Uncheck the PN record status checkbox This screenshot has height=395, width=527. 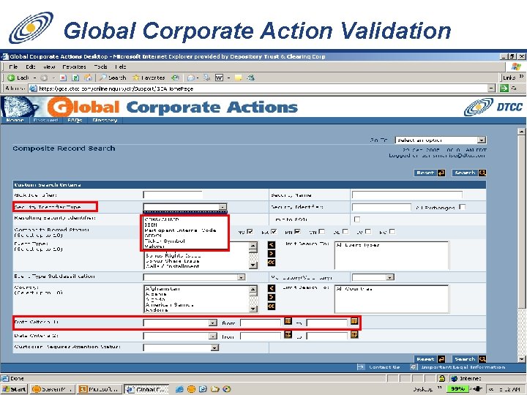tap(297, 232)
